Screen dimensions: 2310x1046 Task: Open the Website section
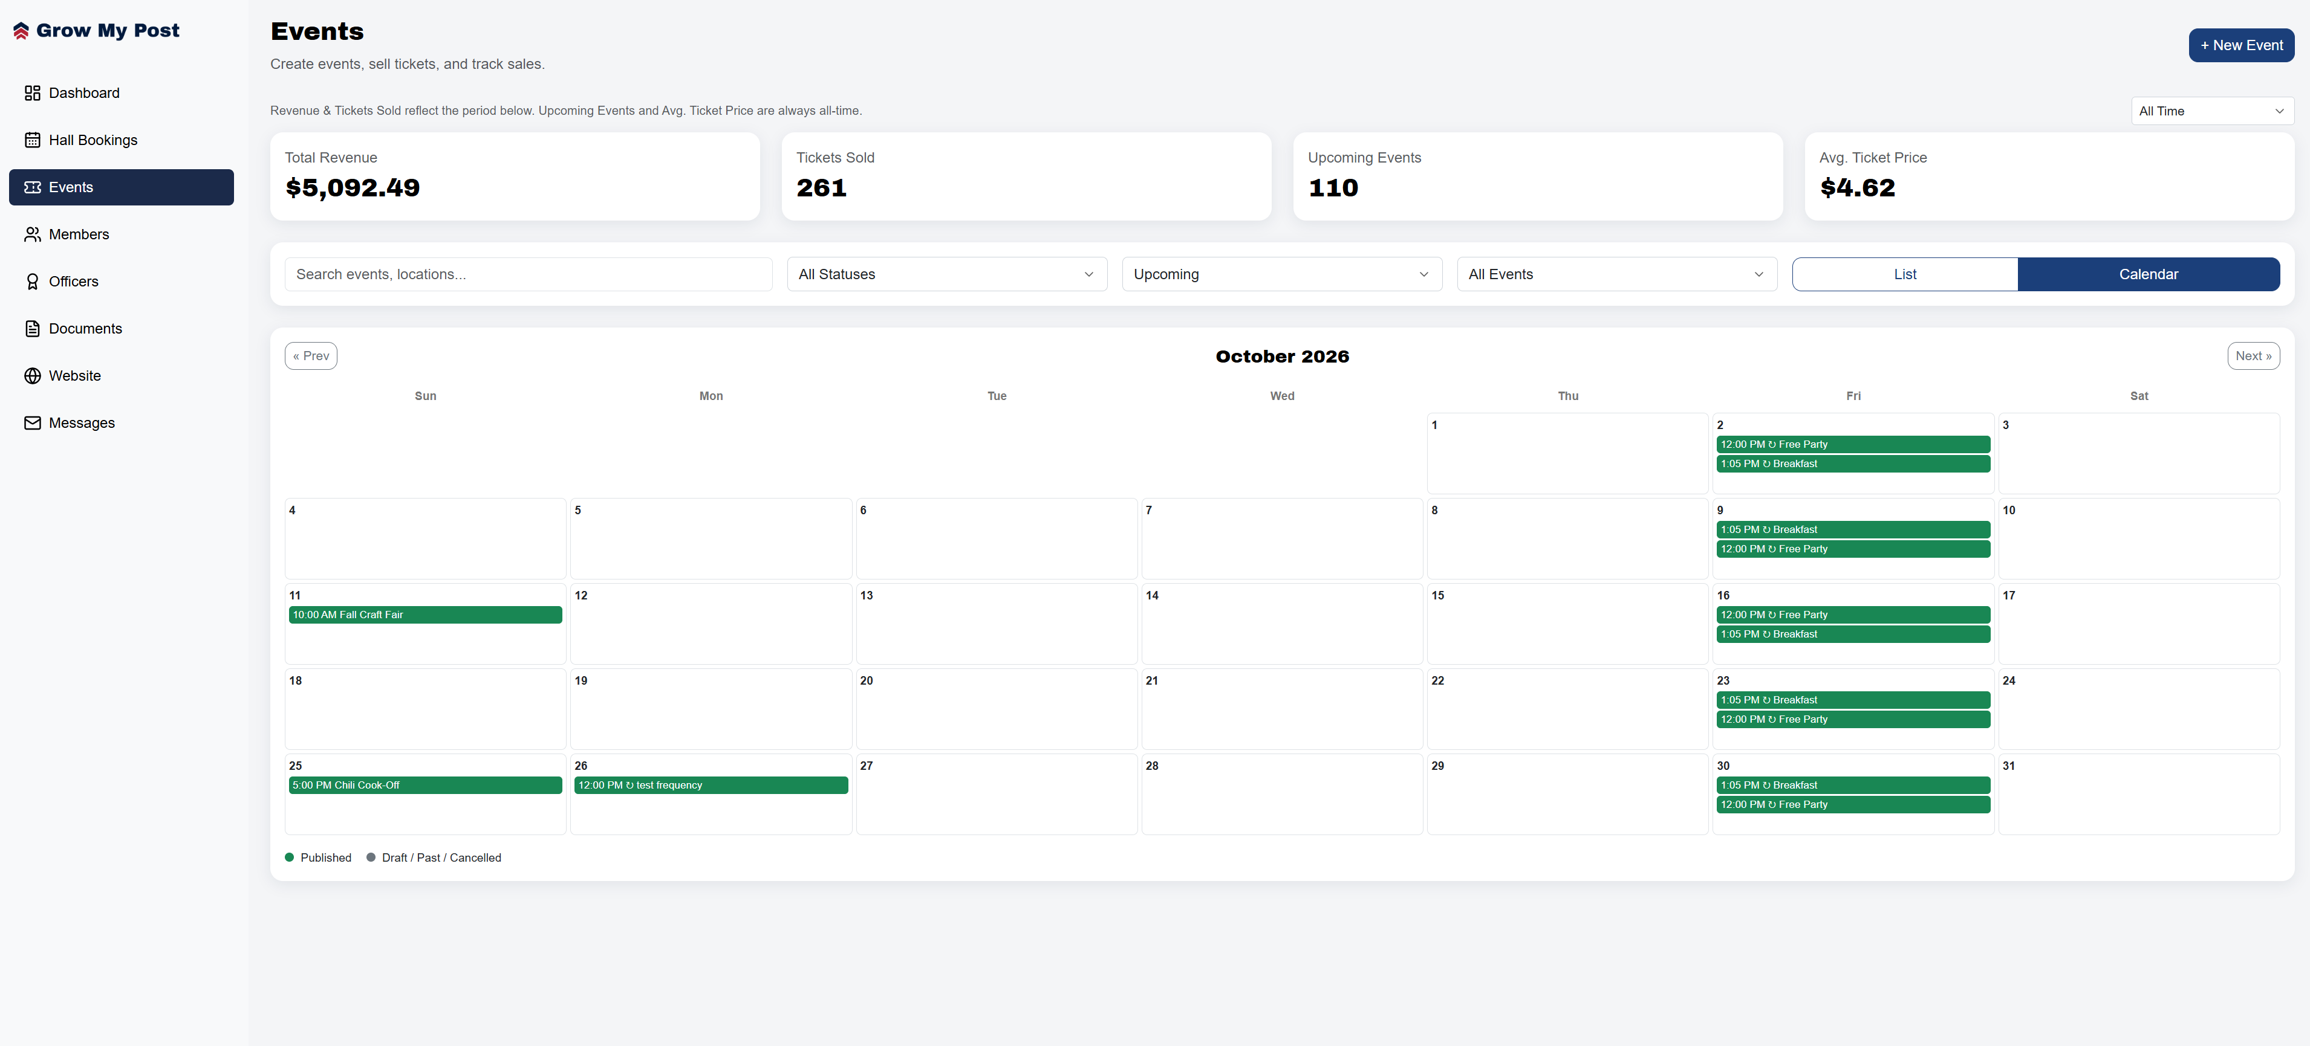click(x=121, y=375)
